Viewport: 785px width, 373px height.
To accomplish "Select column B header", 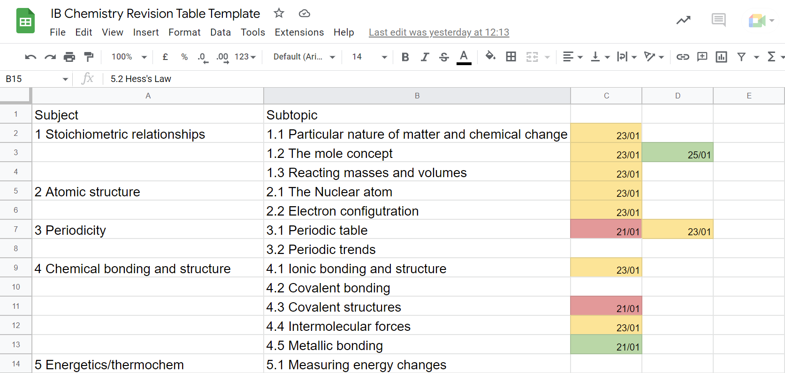I will 417,96.
